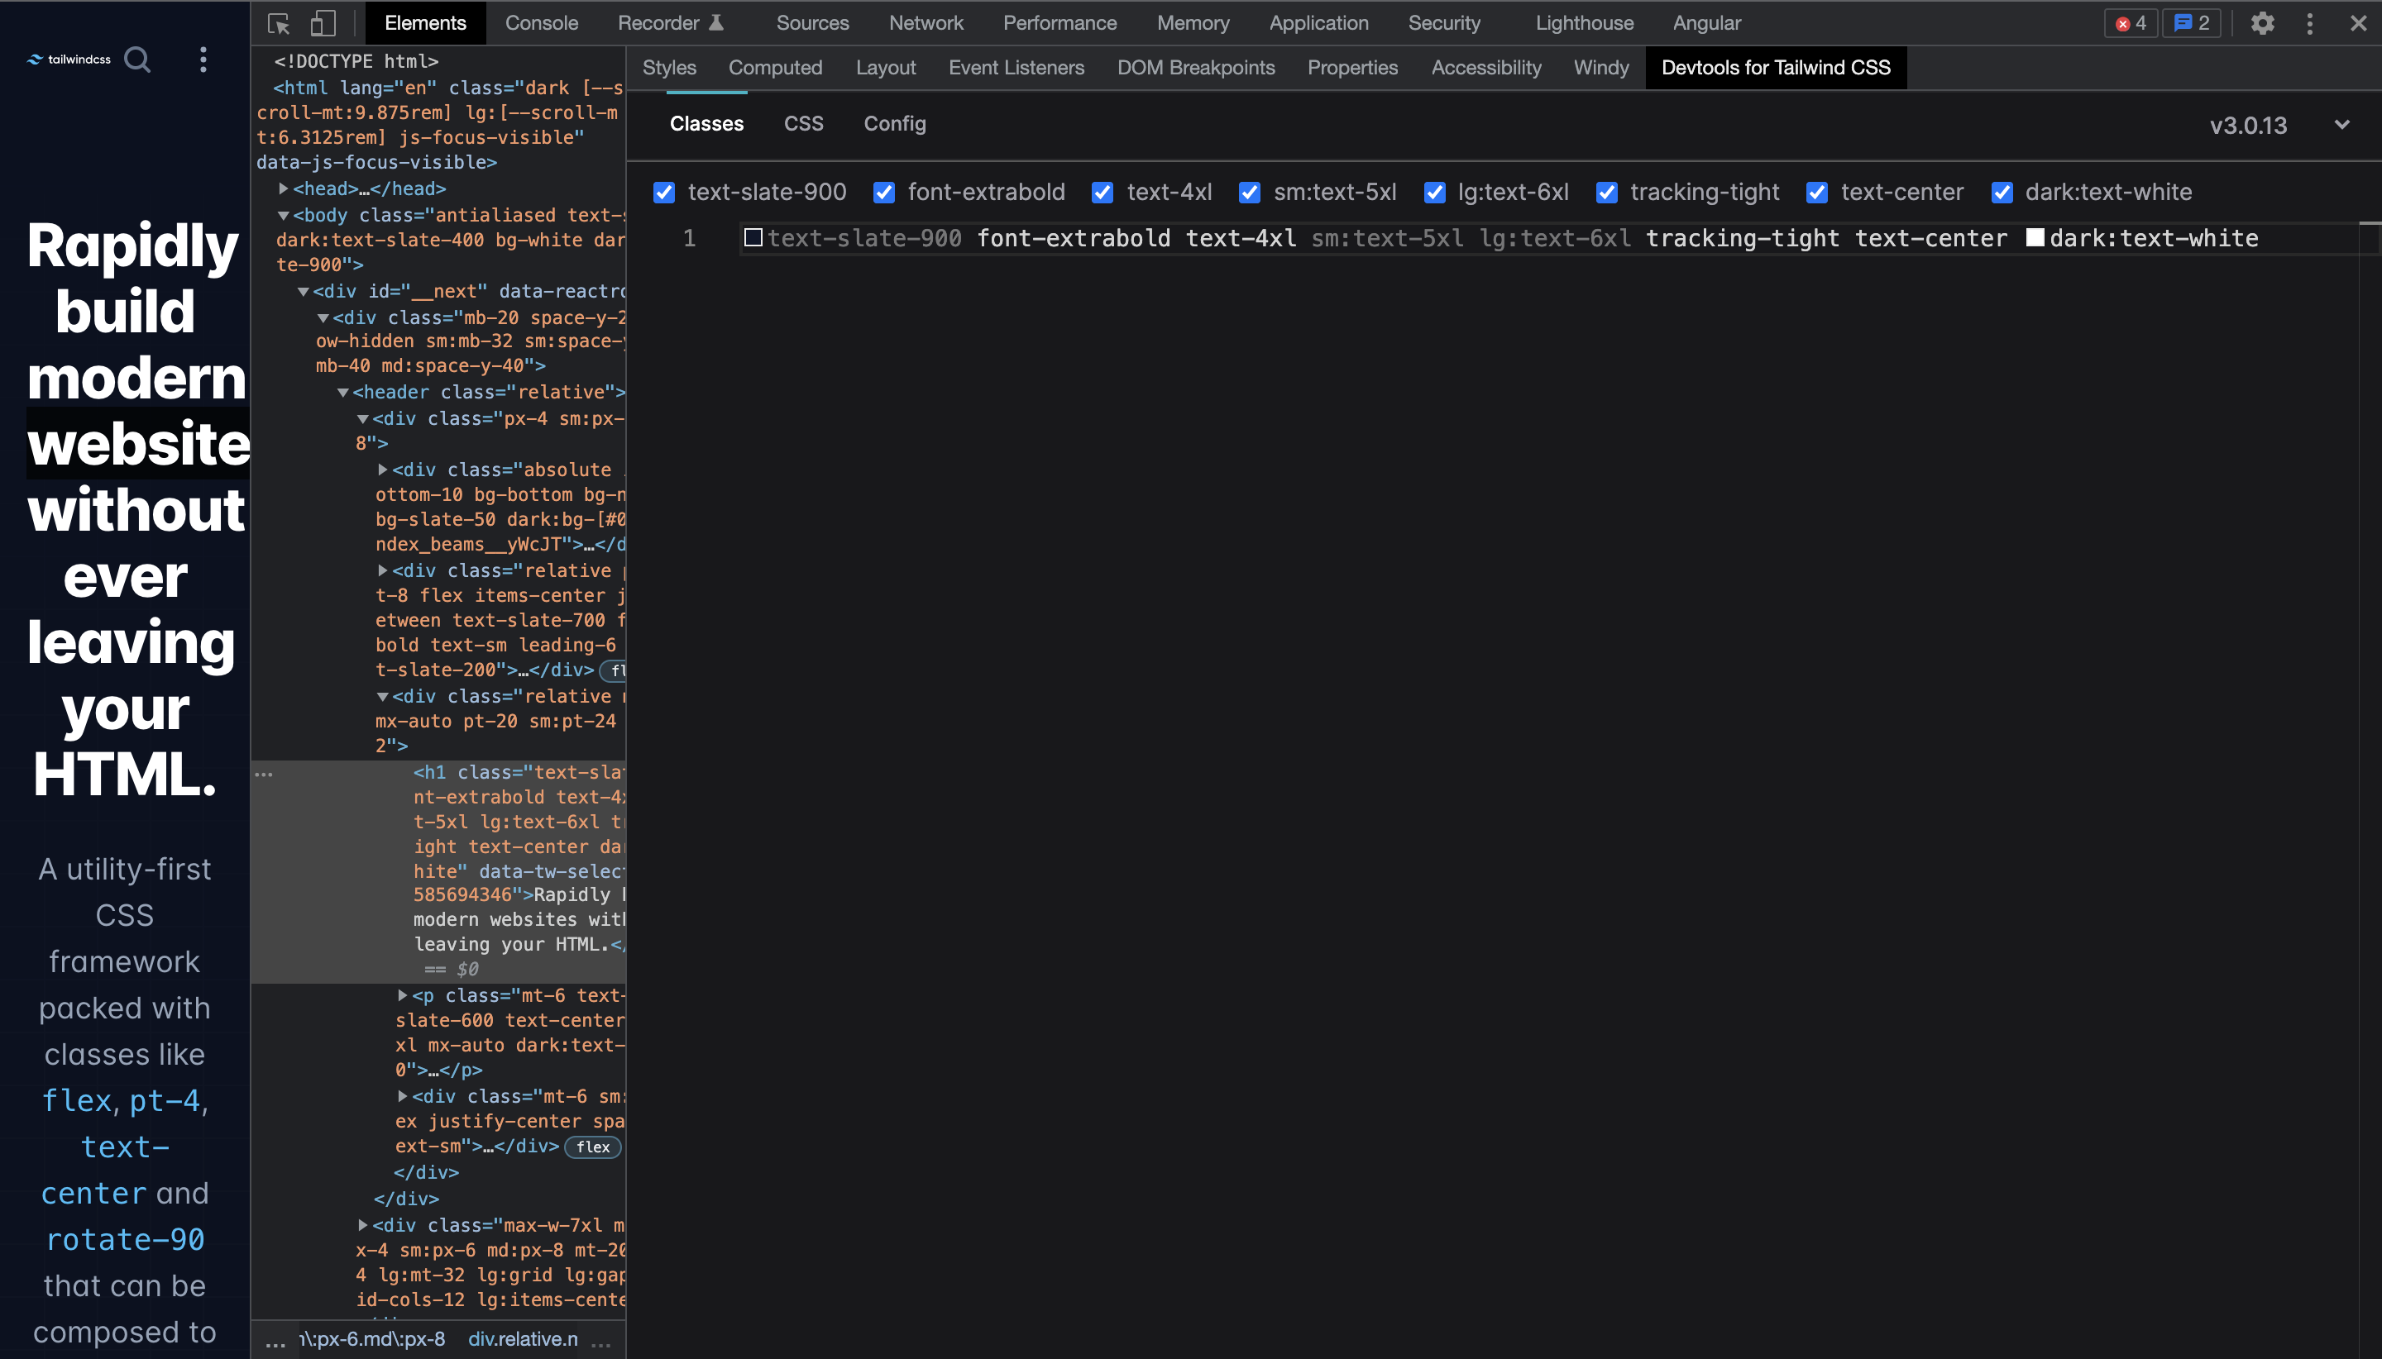Image resolution: width=2382 pixels, height=1359 pixels.
Task: Toggle the sm:text-5xl class checkbox
Action: click(x=1250, y=193)
